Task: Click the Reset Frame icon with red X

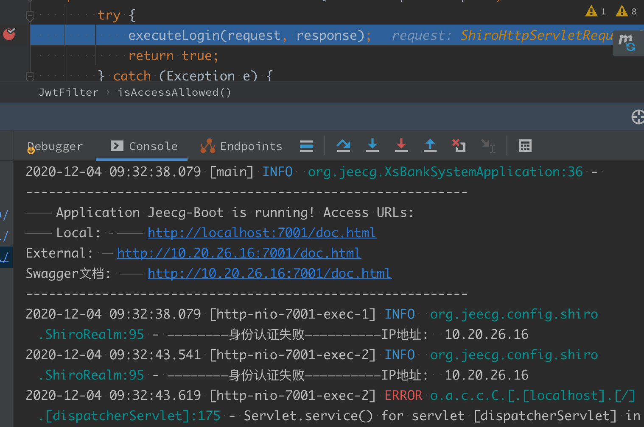Action: pyautogui.click(x=459, y=146)
